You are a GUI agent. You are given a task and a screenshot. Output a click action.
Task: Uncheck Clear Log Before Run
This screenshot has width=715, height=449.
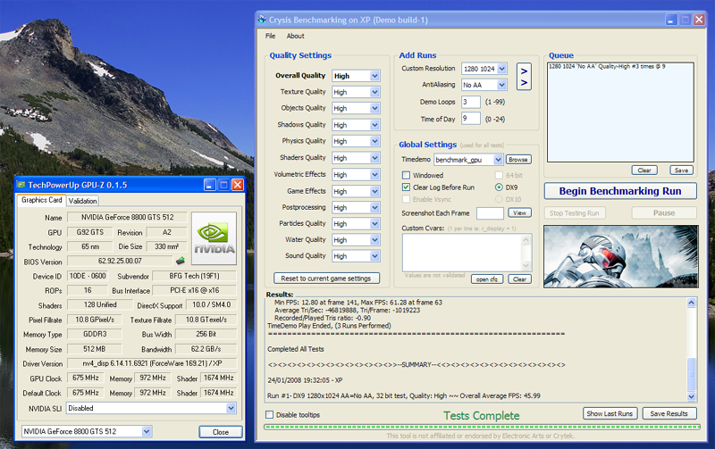tap(406, 187)
